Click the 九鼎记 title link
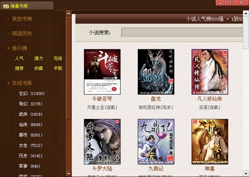249x177 pixels. [x=156, y=169]
